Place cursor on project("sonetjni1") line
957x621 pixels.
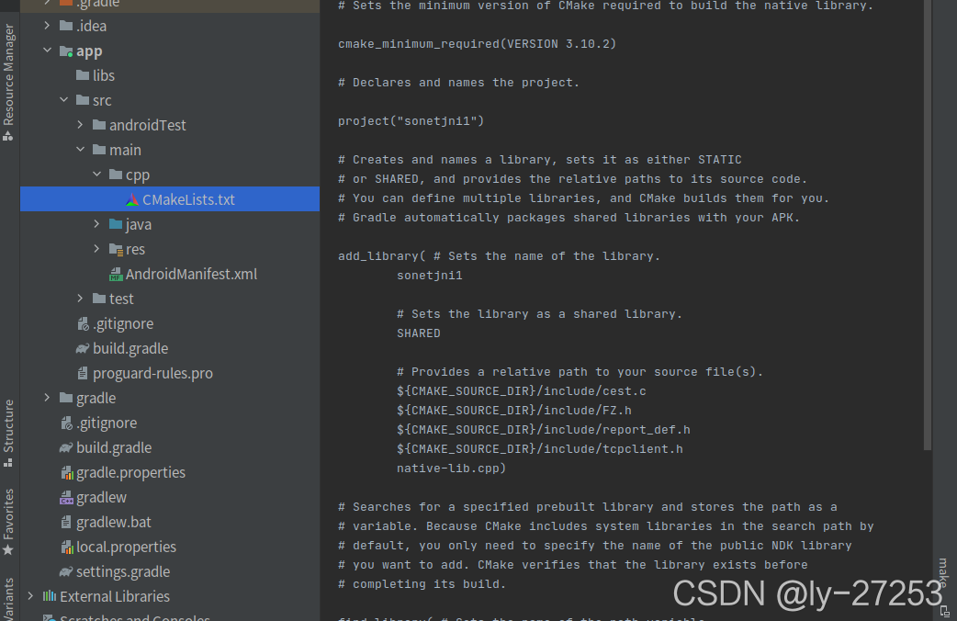[x=411, y=121]
